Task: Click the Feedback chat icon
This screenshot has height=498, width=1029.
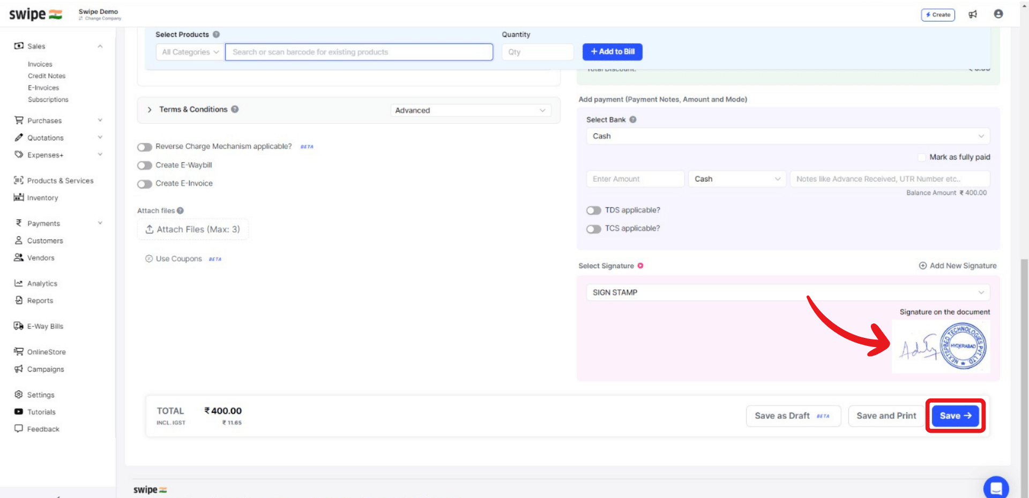Action: [x=19, y=429]
